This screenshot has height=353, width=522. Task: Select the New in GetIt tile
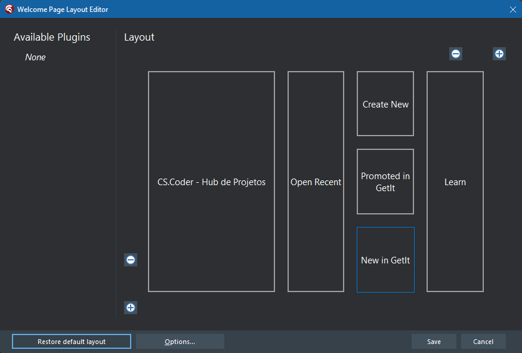[x=385, y=260]
